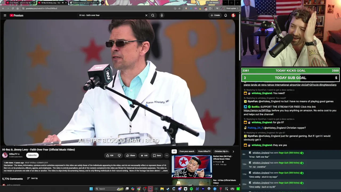This screenshot has height=192, width=341.
Task: Open a new browser tab
Action: (x=102, y=3)
